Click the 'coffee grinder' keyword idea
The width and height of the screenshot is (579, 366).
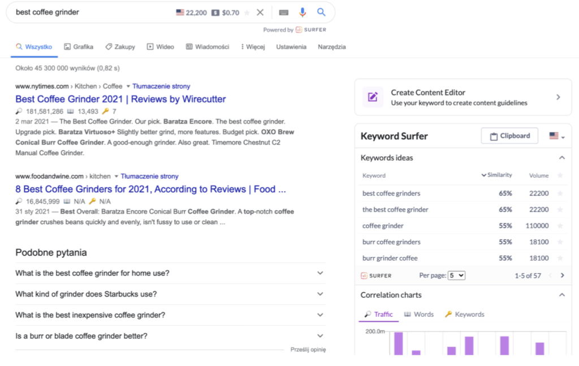tap(383, 226)
